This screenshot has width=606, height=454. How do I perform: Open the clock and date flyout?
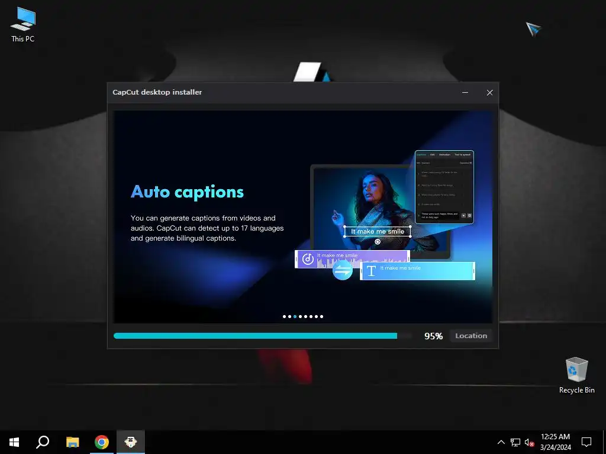555,442
